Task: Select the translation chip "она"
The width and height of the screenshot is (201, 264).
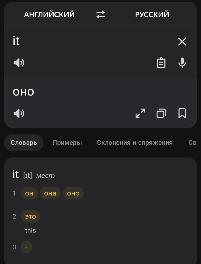Action: pos(50,193)
